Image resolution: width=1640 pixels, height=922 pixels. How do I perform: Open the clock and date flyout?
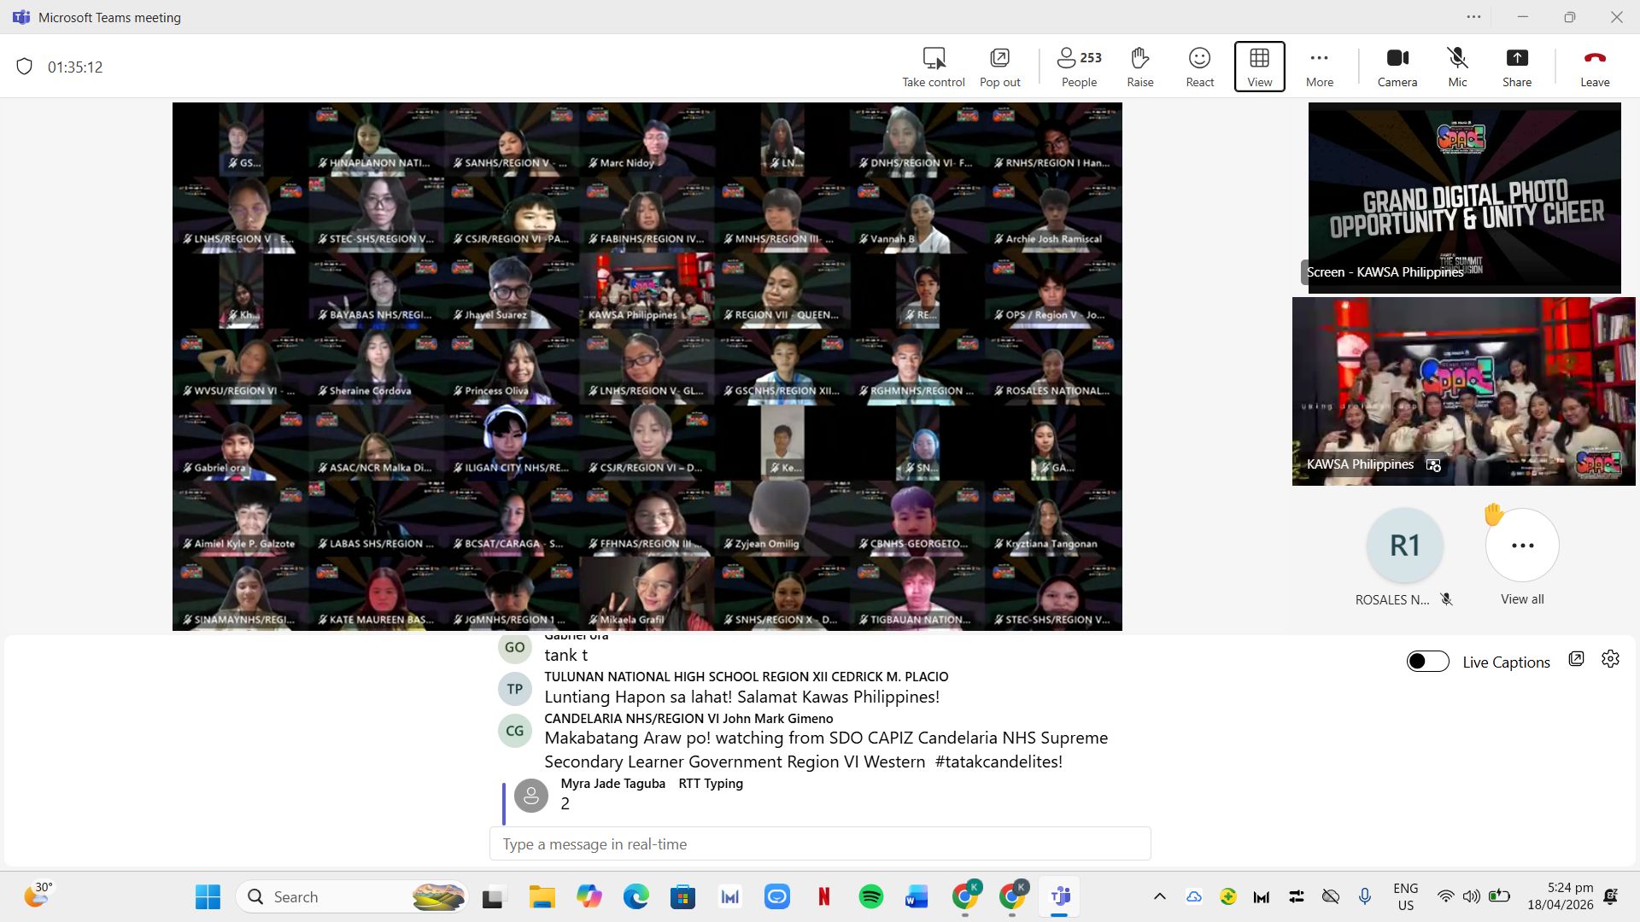coord(1561,896)
